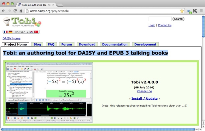
Task: Translate the page with the Turkish flag
Action: [36, 32]
